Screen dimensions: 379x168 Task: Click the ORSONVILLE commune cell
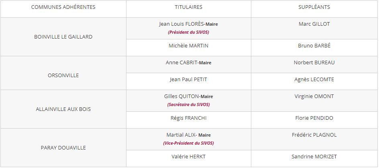(63, 75)
